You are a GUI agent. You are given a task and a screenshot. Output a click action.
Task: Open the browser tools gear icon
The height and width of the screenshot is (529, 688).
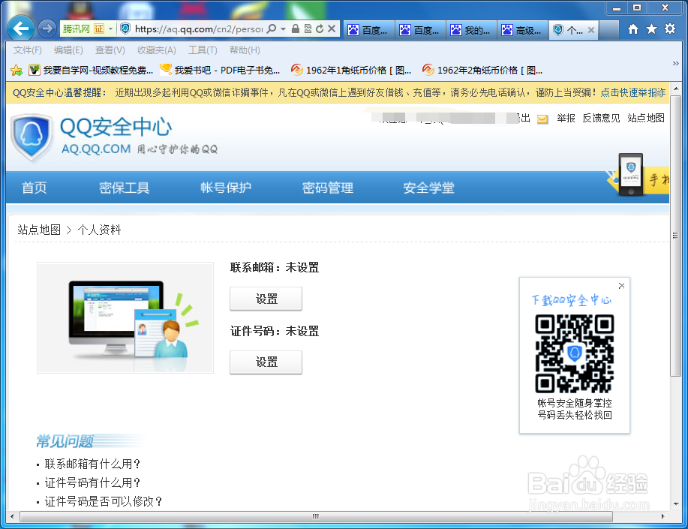click(x=670, y=29)
